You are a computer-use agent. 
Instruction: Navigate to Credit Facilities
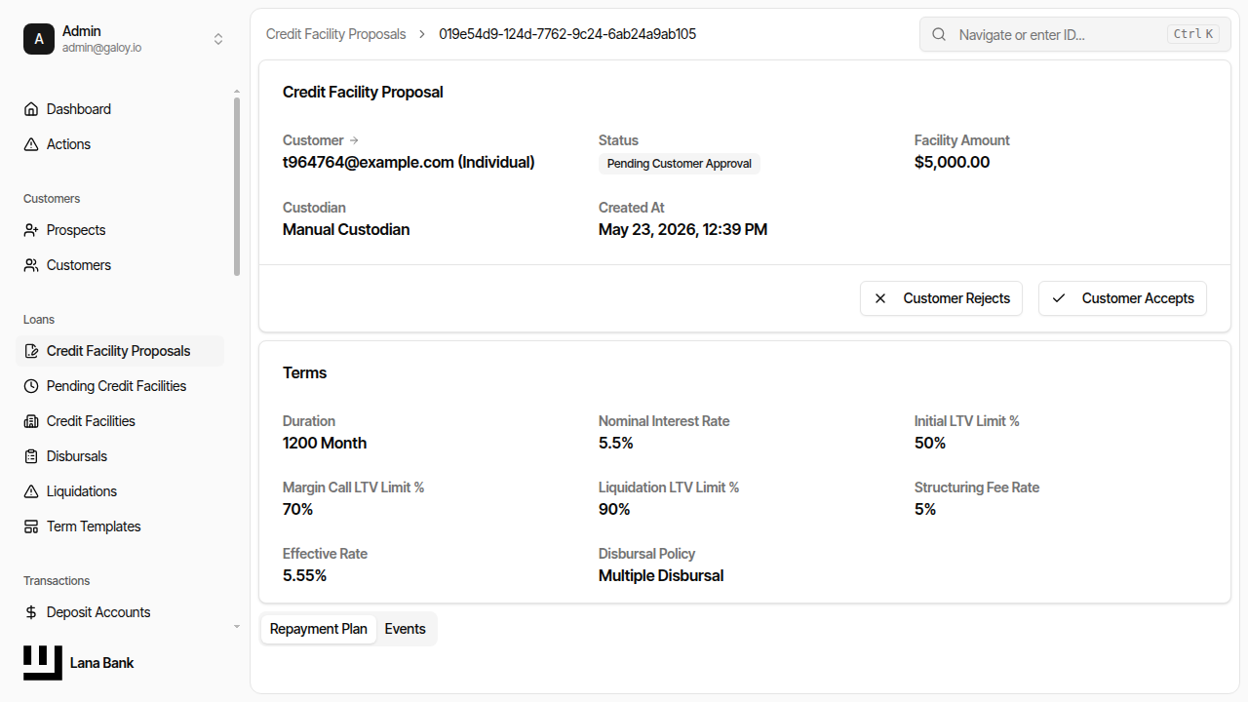point(120,421)
